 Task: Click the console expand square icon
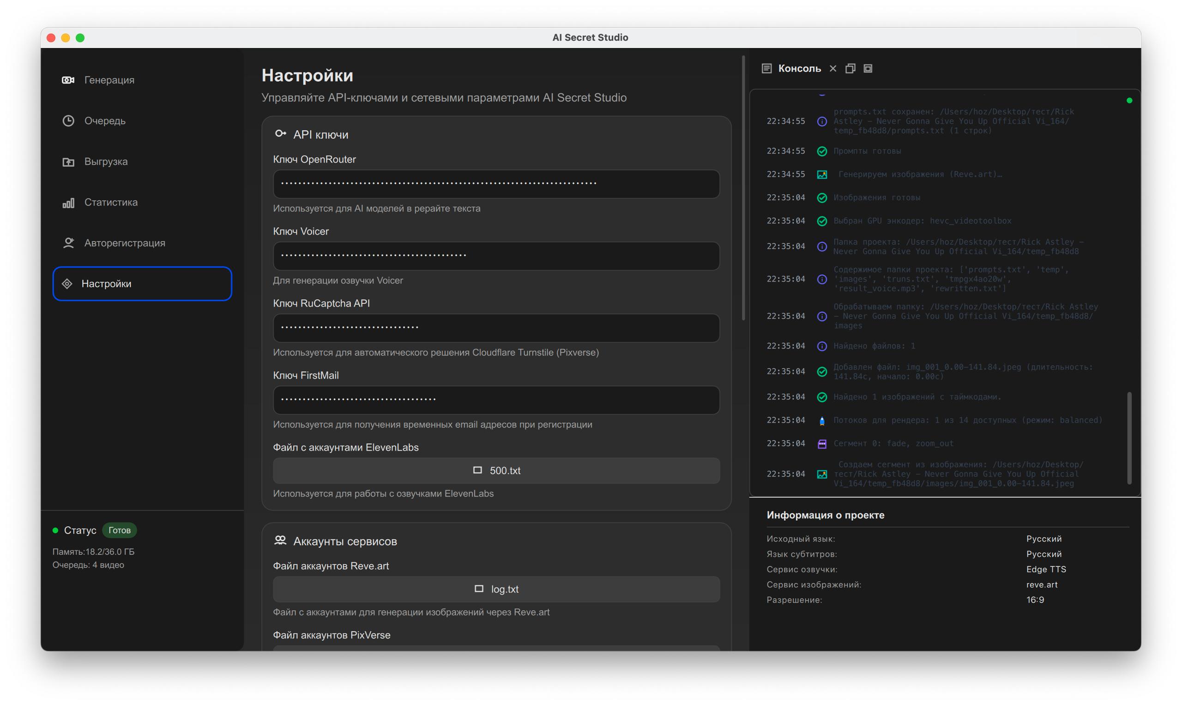[x=868, y=68]
